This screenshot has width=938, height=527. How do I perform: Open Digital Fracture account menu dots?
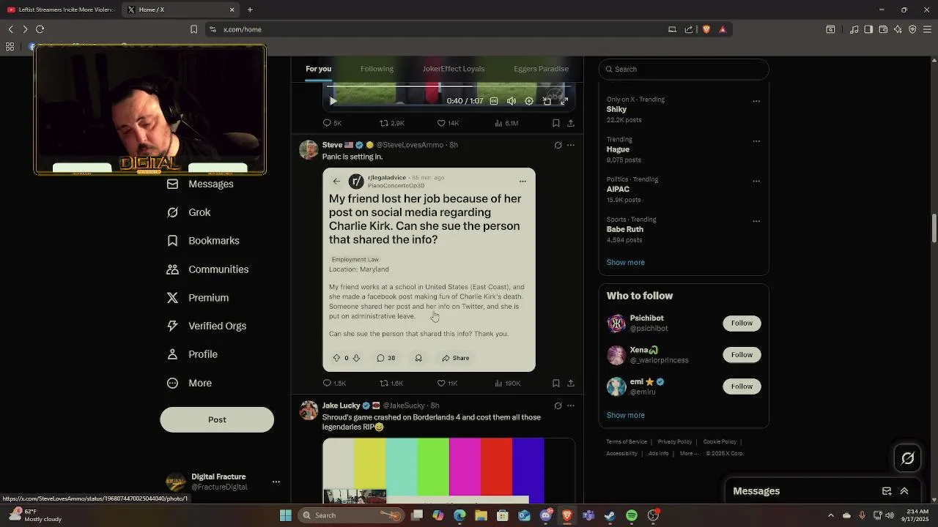click(276, 482)
